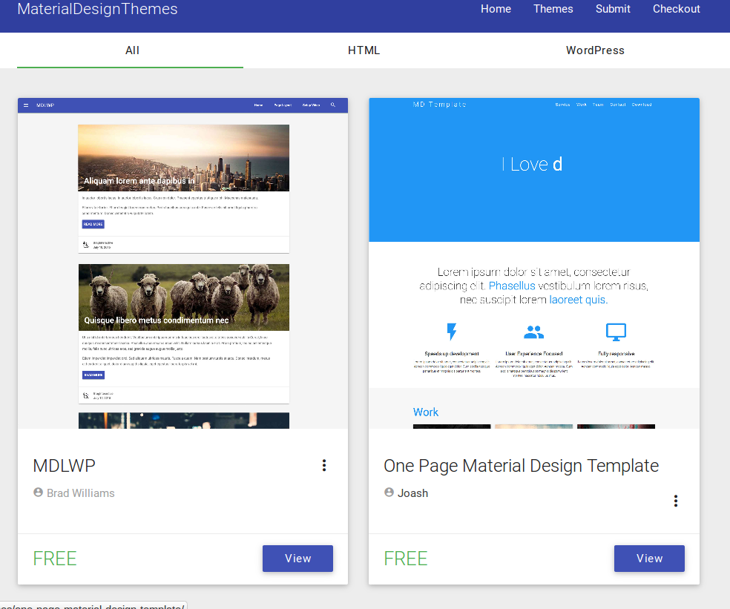The height and width of the screenshot is (609, 730).
Task: Open the MDLWP theme title
Action: 65,466
